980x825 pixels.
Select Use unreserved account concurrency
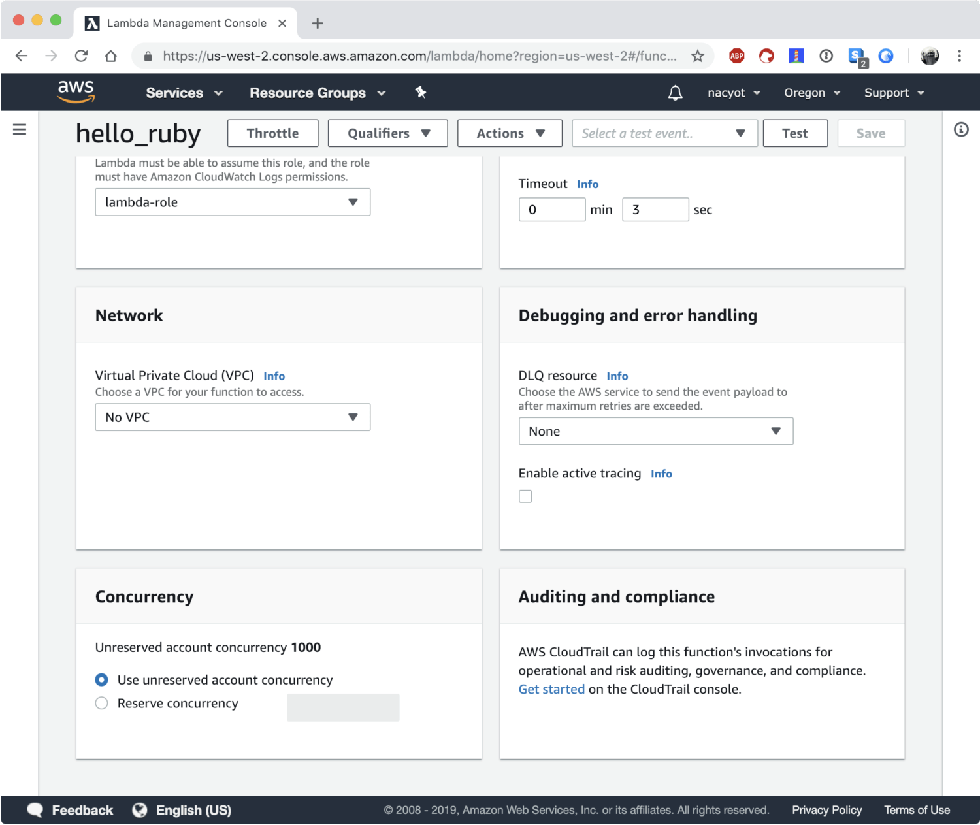pyautogui.click(x=101, y=680)
